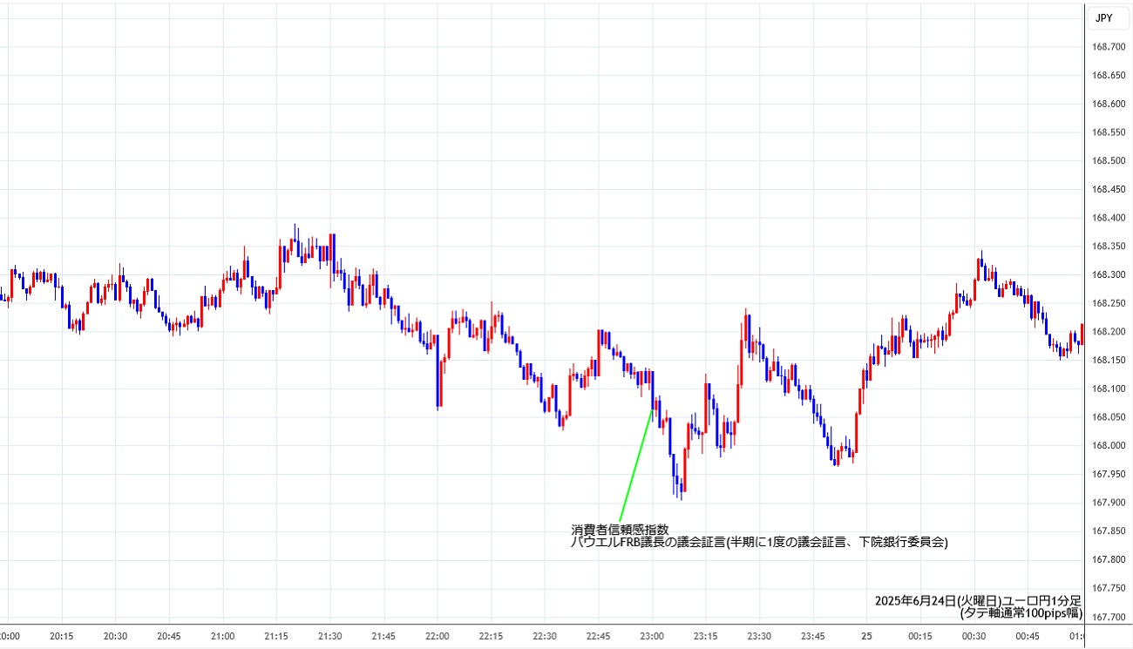Click the 168.700 price axis label
The height and width of the screenshot is (649, 1133).
click(1109, 47)
